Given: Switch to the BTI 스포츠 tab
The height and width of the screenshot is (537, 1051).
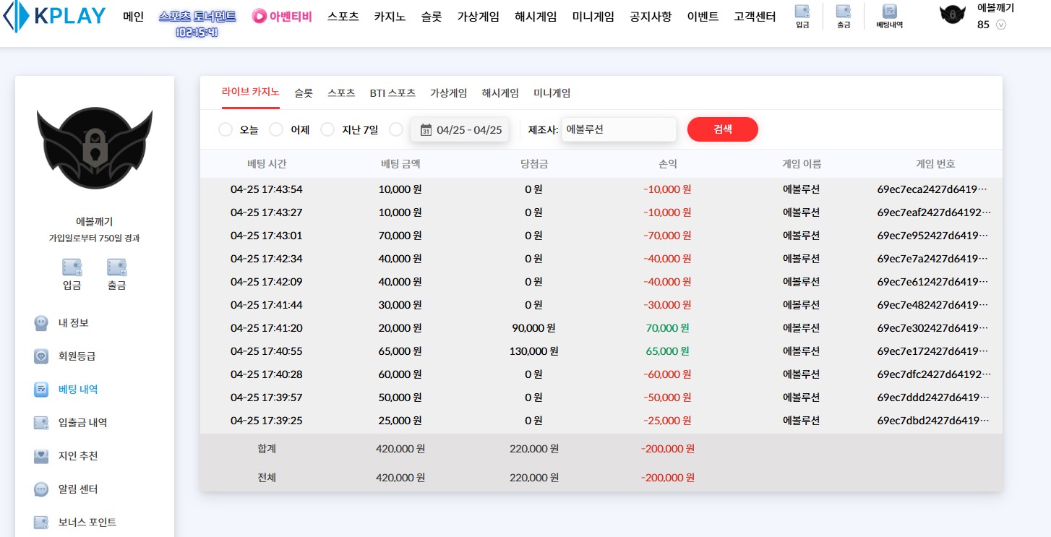Looking at the screenshot, I should [392, 93].
